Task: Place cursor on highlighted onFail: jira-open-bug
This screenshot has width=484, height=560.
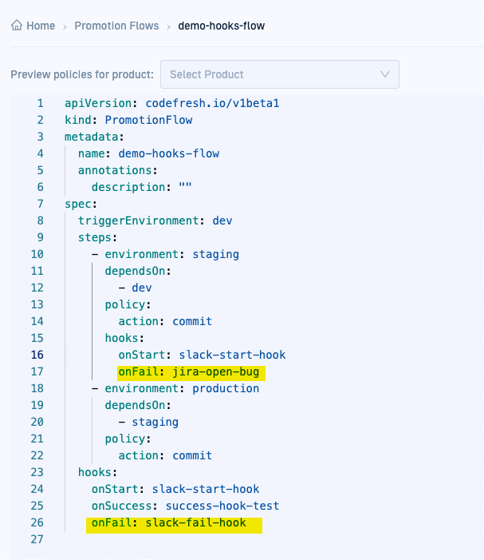Action: tap(191, 371)
